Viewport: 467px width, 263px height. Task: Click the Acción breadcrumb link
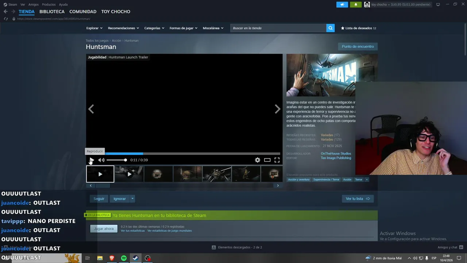116,41
